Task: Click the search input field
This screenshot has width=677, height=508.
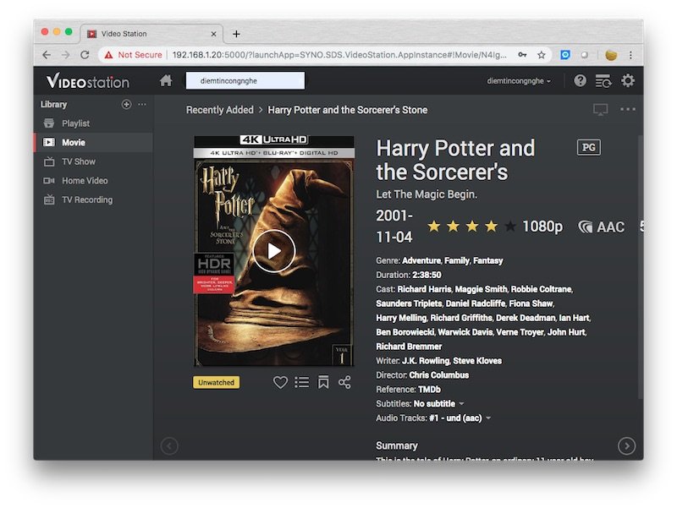Action: coord(245,80)
